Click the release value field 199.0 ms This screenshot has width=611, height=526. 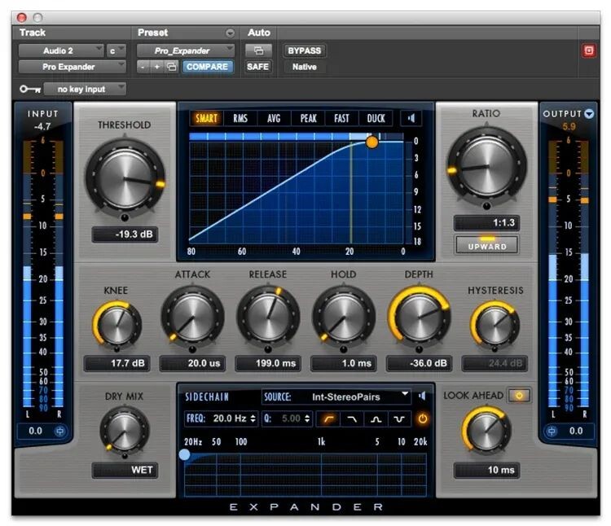pyautogui.click(x=268, y=363)
